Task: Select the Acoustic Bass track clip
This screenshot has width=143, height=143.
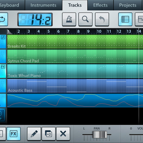Action: tap(75, 86)
